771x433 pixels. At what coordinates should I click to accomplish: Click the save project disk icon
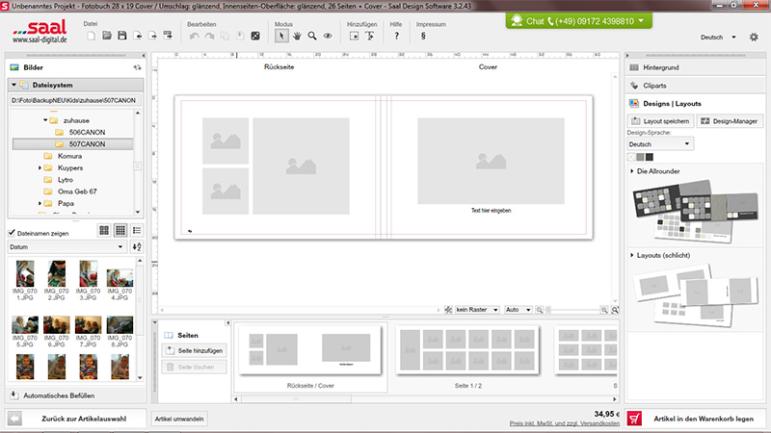pyautogui.click(x=122, y=36)
